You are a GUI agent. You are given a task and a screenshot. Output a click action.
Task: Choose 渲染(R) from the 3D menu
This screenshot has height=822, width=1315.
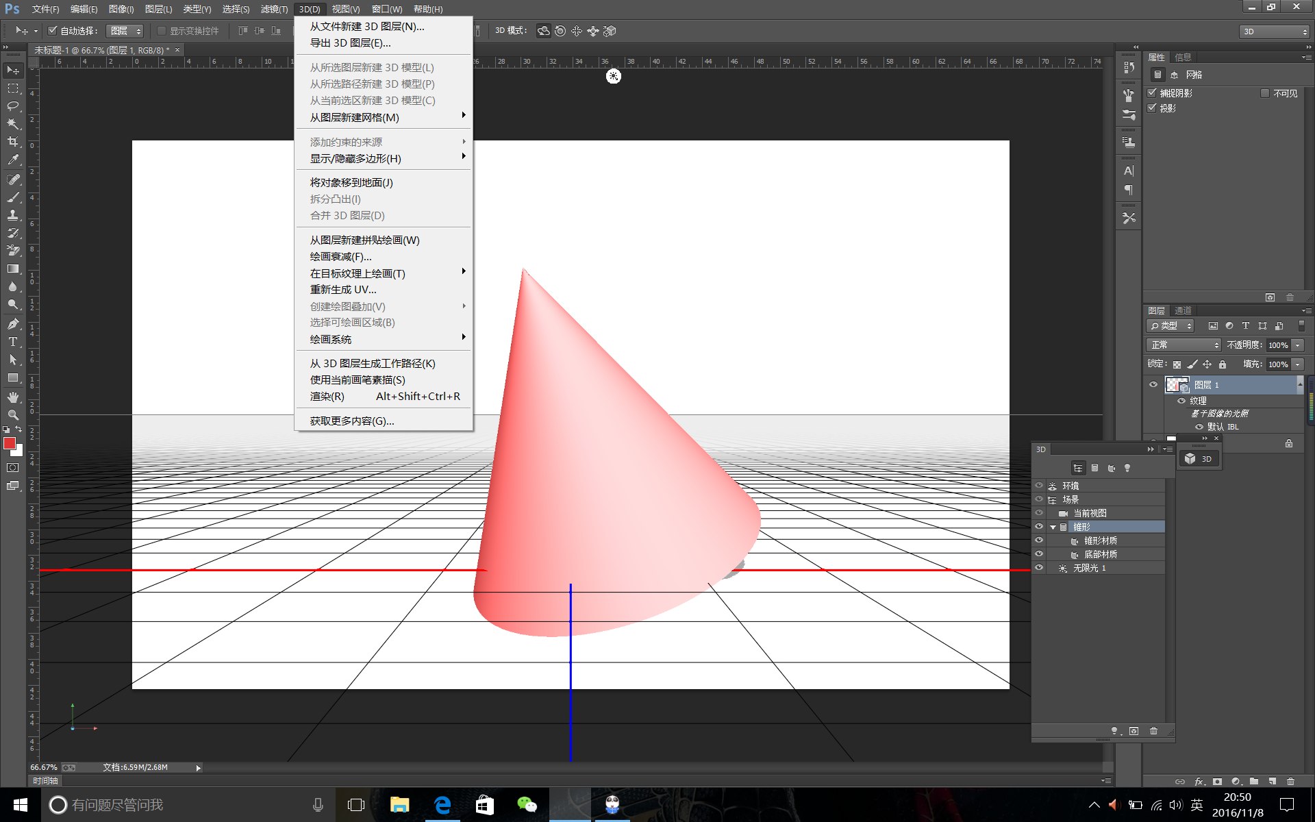coord(327,397)
